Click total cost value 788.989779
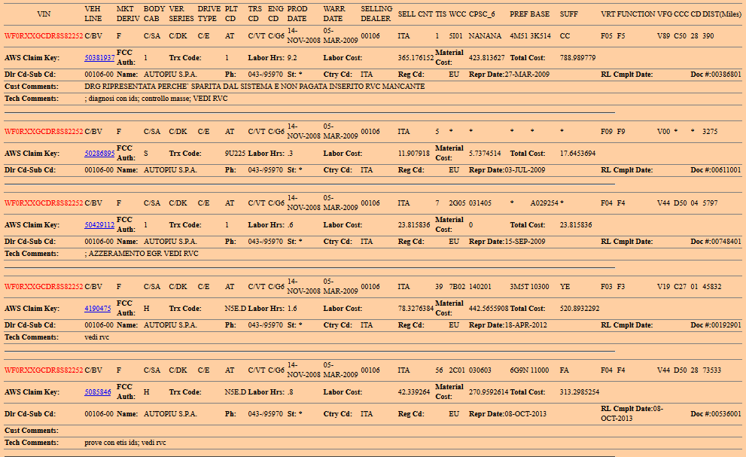Viewport: 746px width, 457px height. point(577,58)
